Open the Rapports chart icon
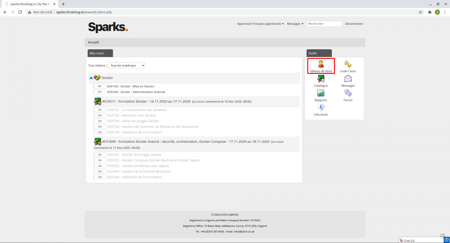 321,93
